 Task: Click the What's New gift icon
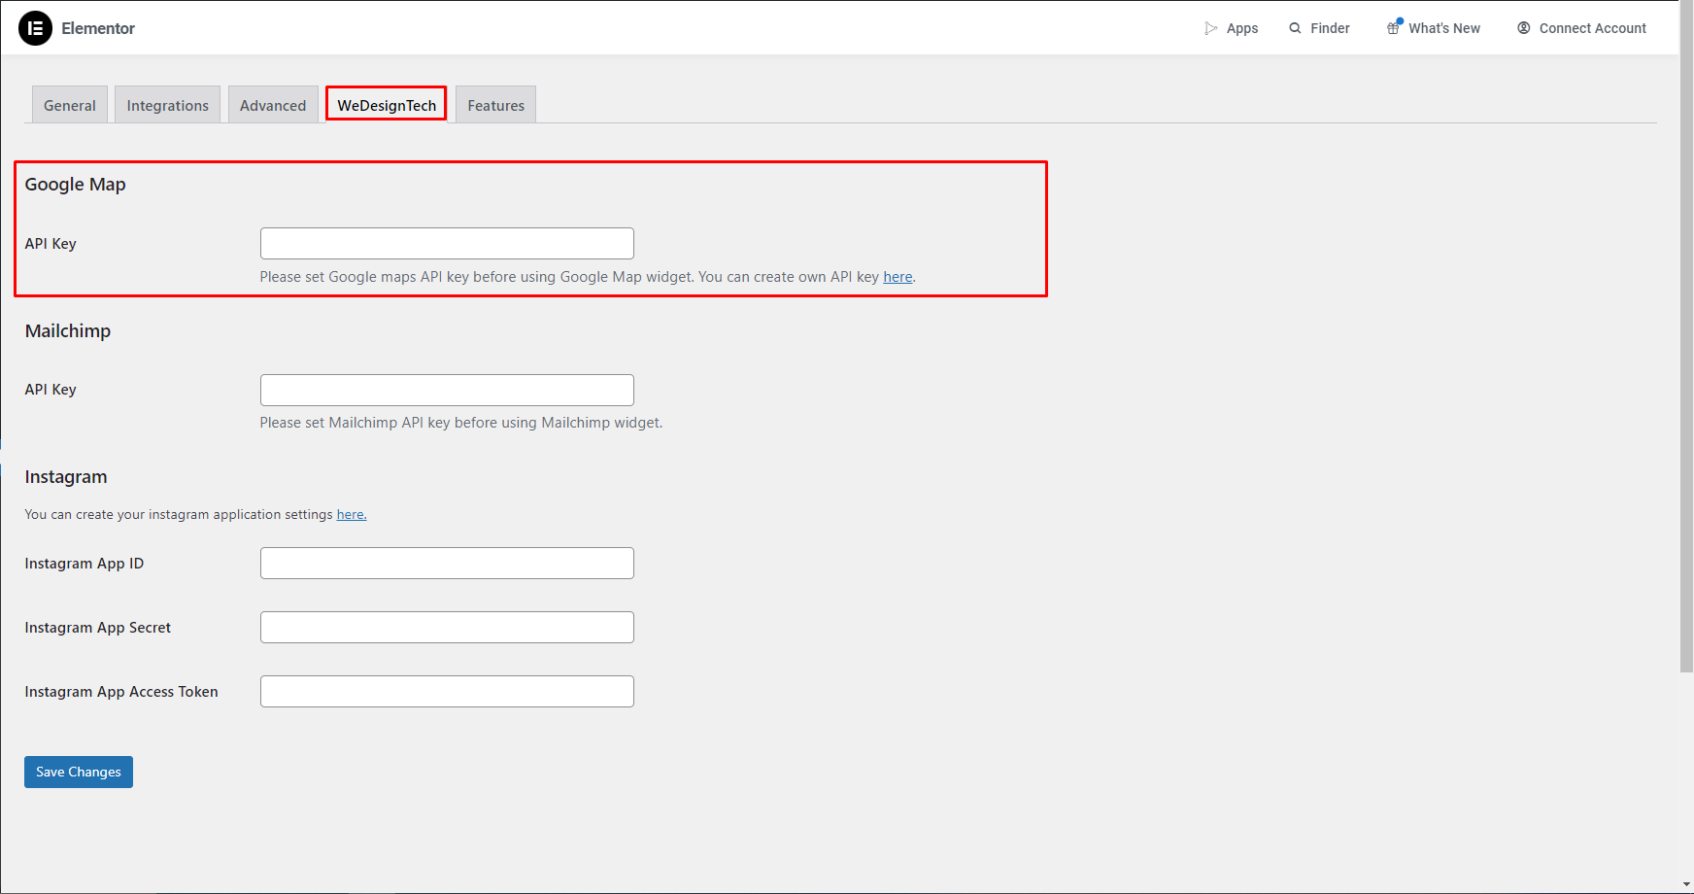[x=1394, y=27]
